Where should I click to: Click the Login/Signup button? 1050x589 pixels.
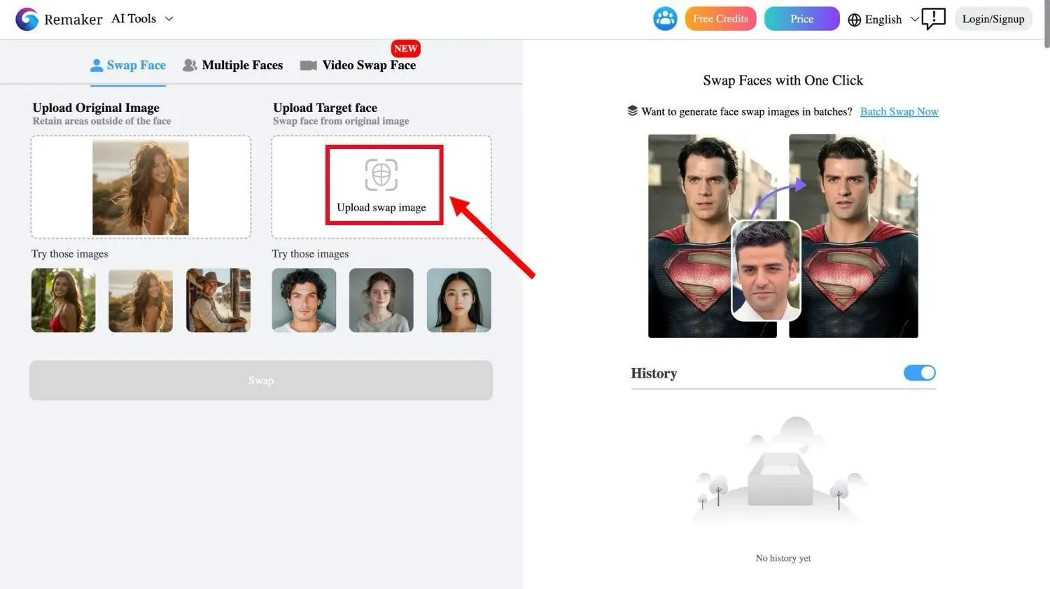[993, 19]
